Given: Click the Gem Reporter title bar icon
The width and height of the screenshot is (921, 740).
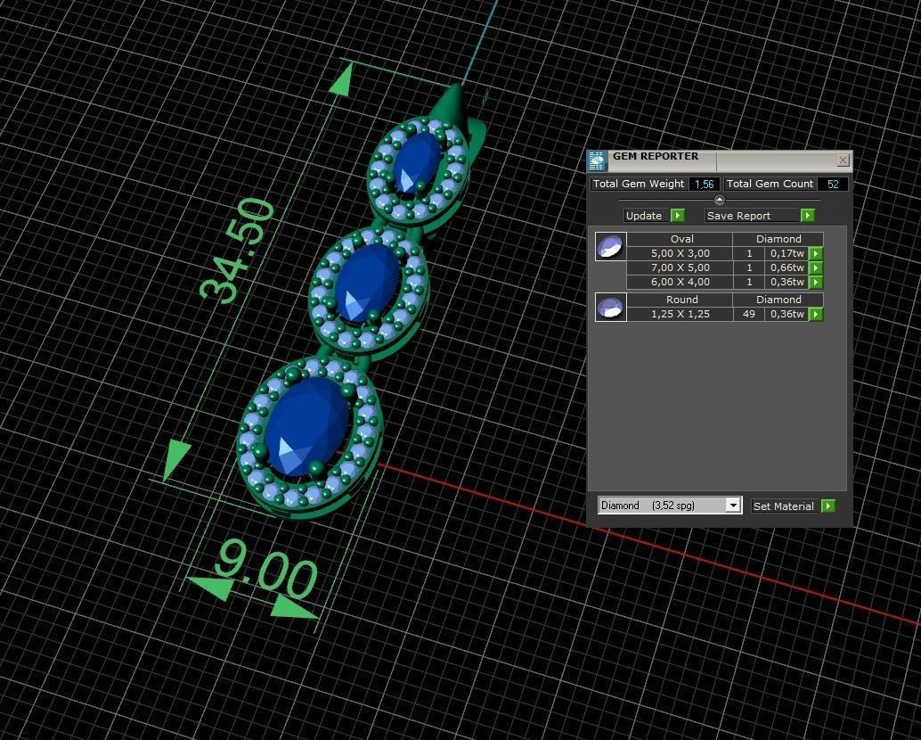Looking at the screenshot, I should 597,160.
